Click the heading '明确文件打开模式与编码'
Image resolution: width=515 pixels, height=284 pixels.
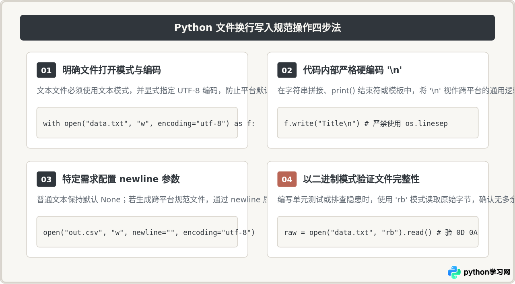pyautogui.click(x=111, y=70)
